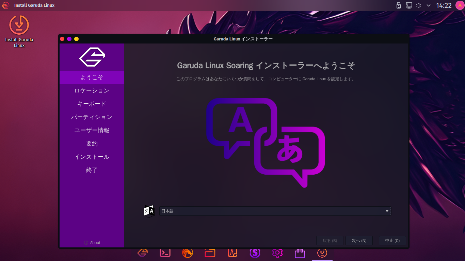Click the 戻る (B) back button
Image resolution: width=465 pixels, height=261 pixels.
(330, 241)
